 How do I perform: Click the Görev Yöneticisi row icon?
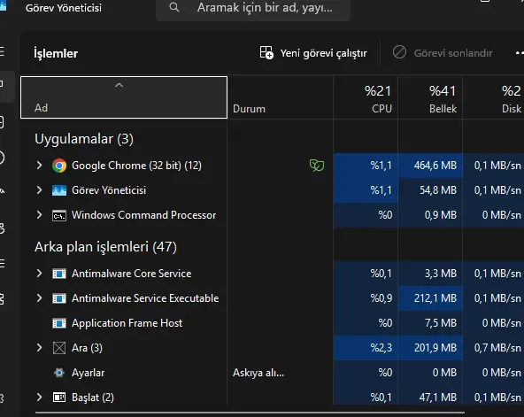59,190
